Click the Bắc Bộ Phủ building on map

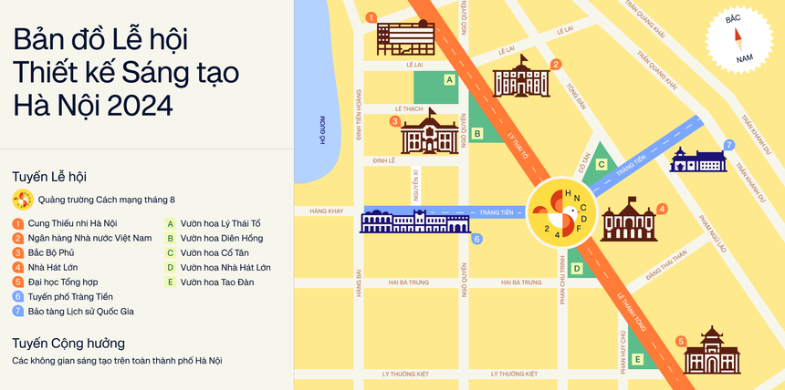tap(429, 131)
